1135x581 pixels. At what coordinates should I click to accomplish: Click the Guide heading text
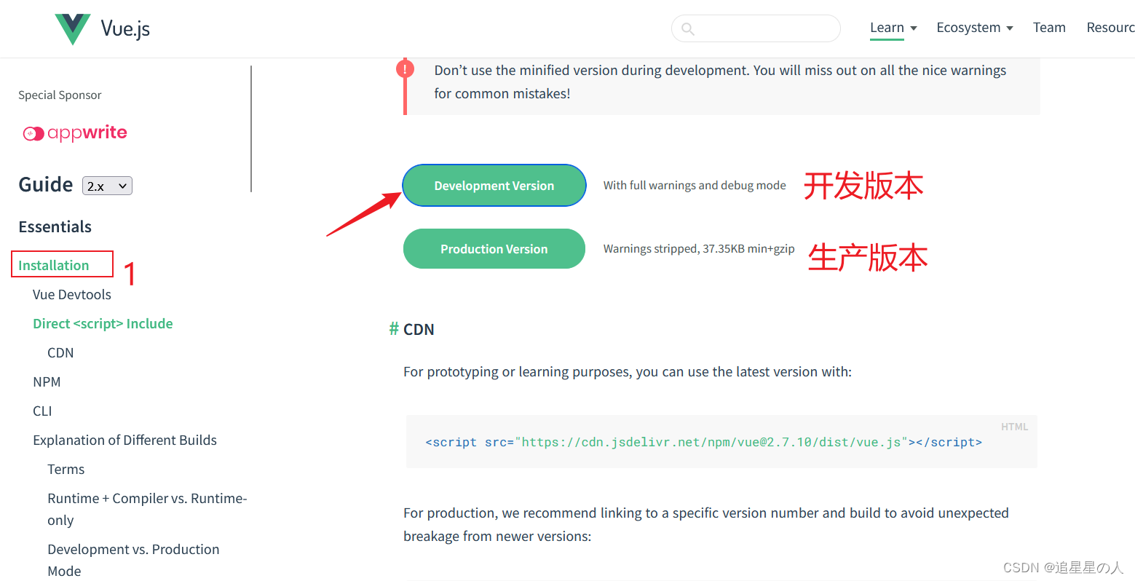coord(46,184)
